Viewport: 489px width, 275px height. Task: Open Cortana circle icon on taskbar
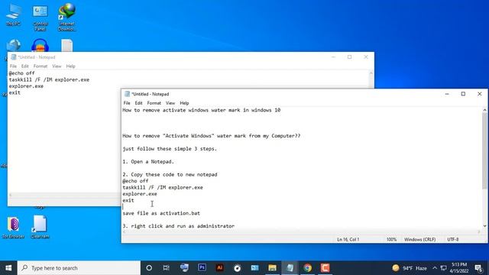[149, 268]
